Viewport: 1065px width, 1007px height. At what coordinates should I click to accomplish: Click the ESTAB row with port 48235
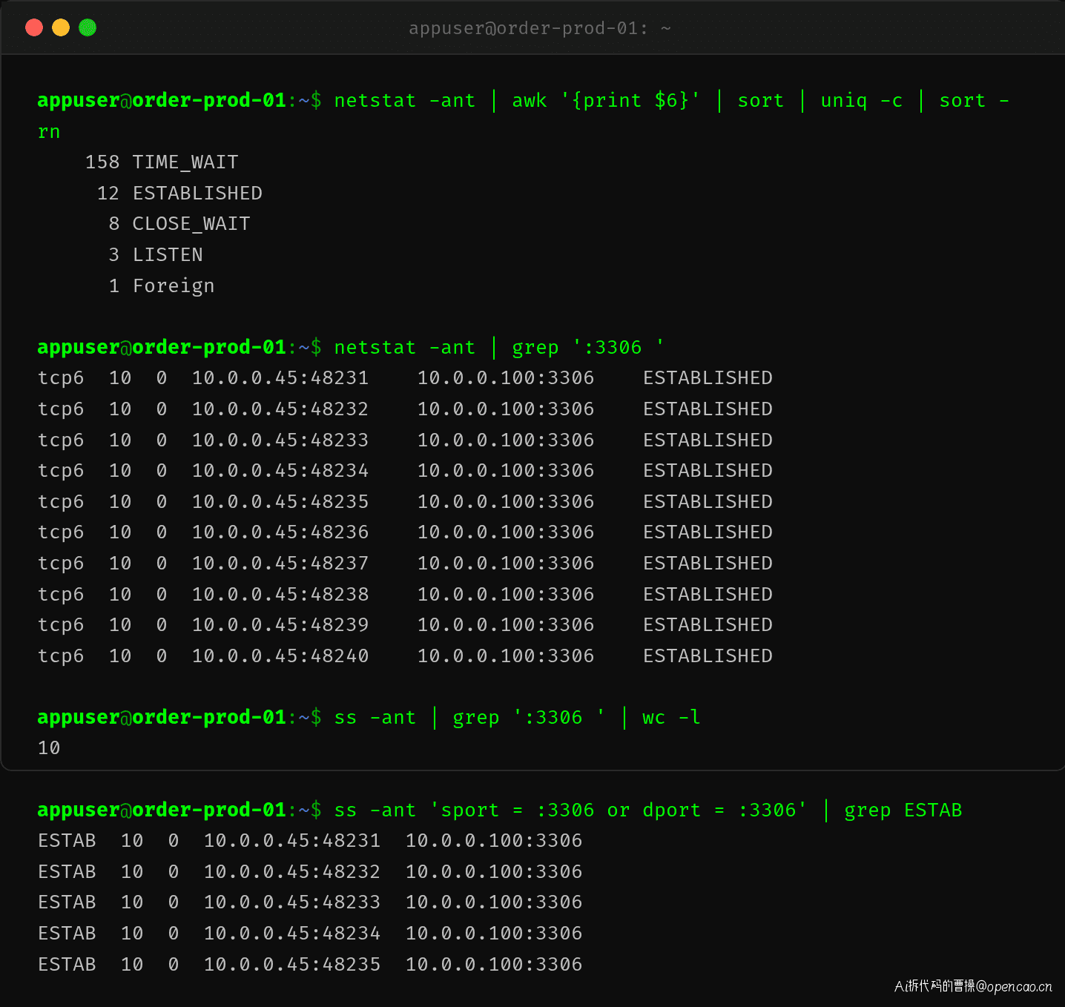(310, 964)
